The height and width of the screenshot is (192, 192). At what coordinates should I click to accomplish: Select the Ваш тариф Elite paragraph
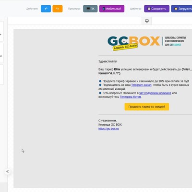coord(145,71)
